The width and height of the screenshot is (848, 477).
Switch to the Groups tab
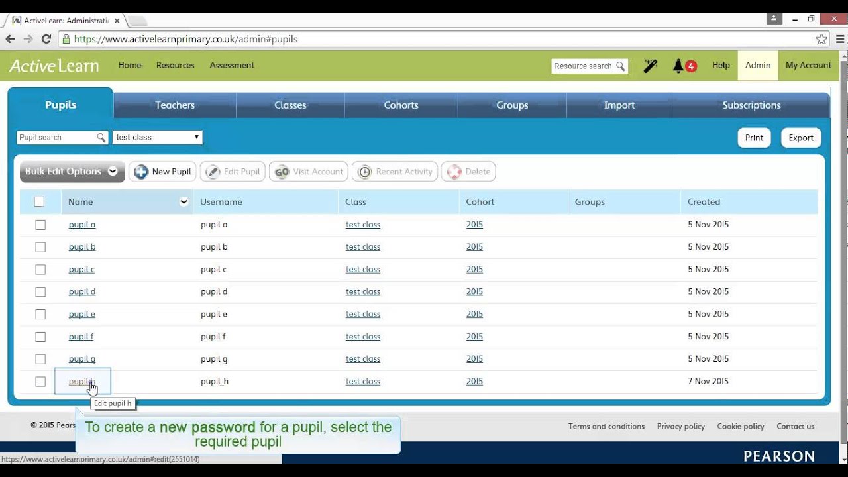(512, 105)
